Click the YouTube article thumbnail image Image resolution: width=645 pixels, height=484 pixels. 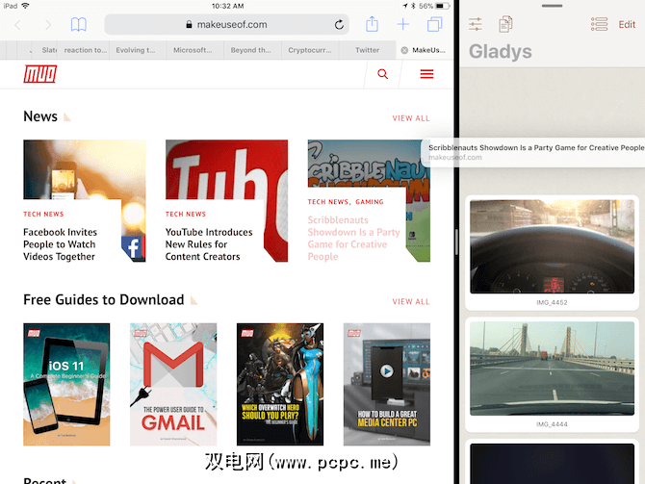(226, 169)
